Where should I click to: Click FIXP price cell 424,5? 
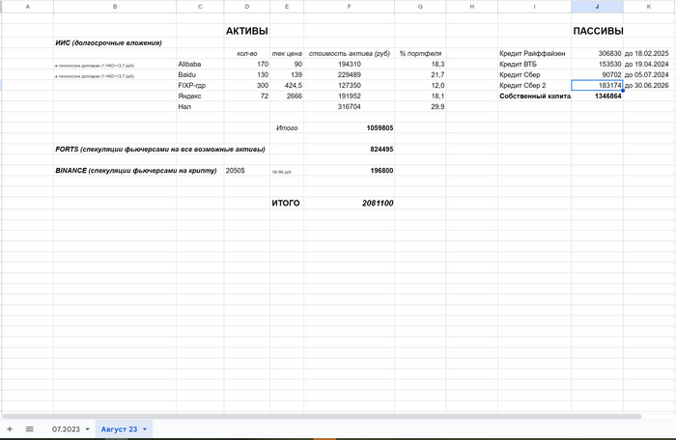[x=287, y=85]
